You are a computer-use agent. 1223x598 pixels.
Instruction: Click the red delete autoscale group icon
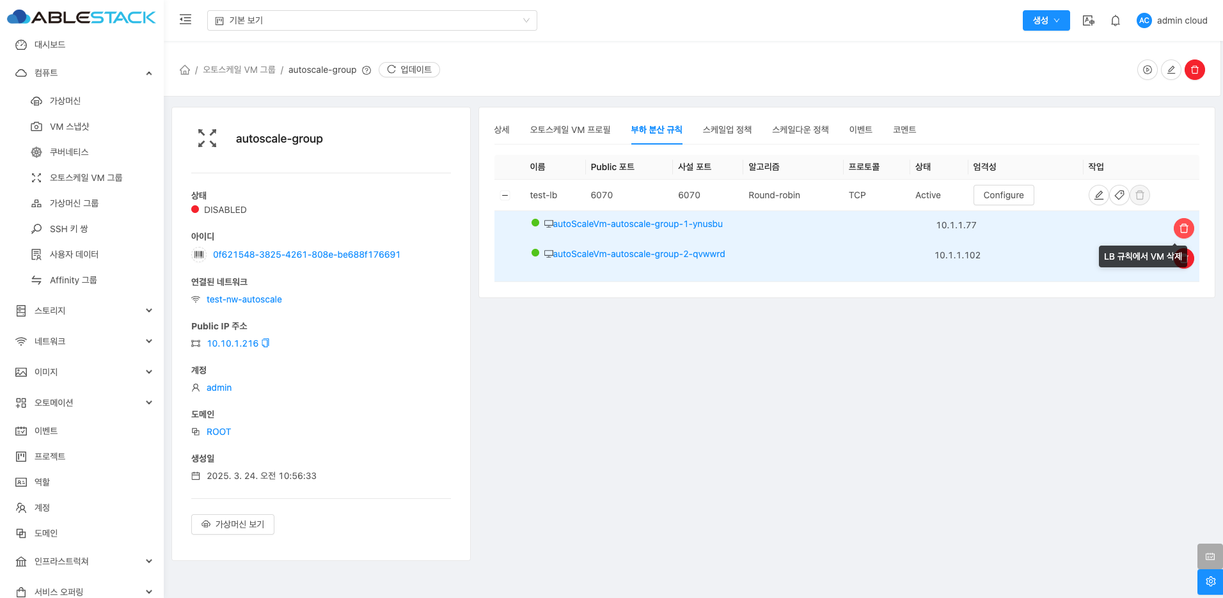(1194, 70)
